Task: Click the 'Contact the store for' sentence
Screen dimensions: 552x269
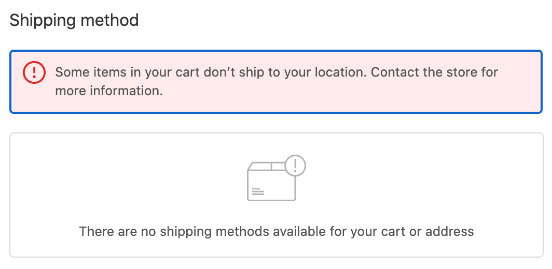Action: pos(434,72)
